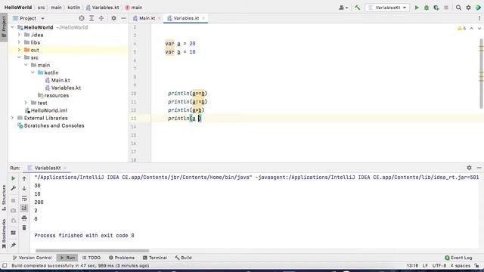Viewport: 484px width, 272px height.
Task: Expand the out folder
Action: point(19,50)
